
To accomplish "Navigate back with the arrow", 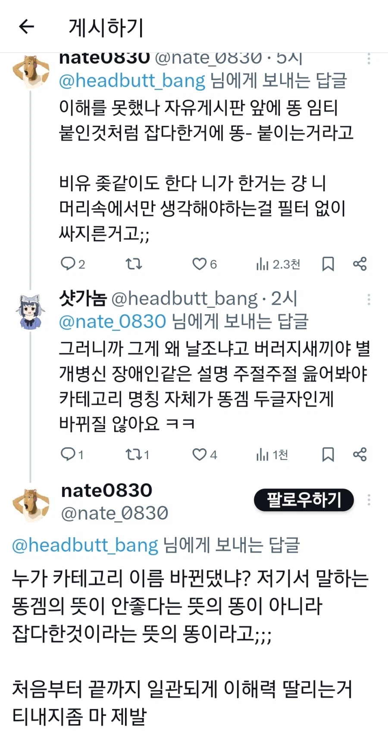I will [27, 27].
